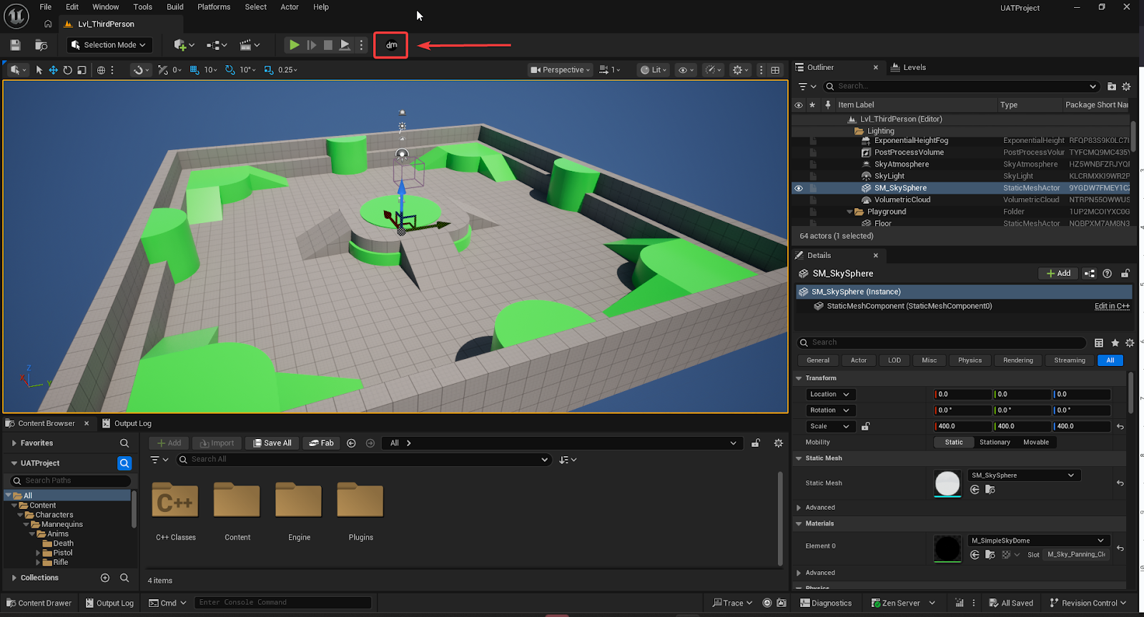Click the Outliner search field

point(962,87)
